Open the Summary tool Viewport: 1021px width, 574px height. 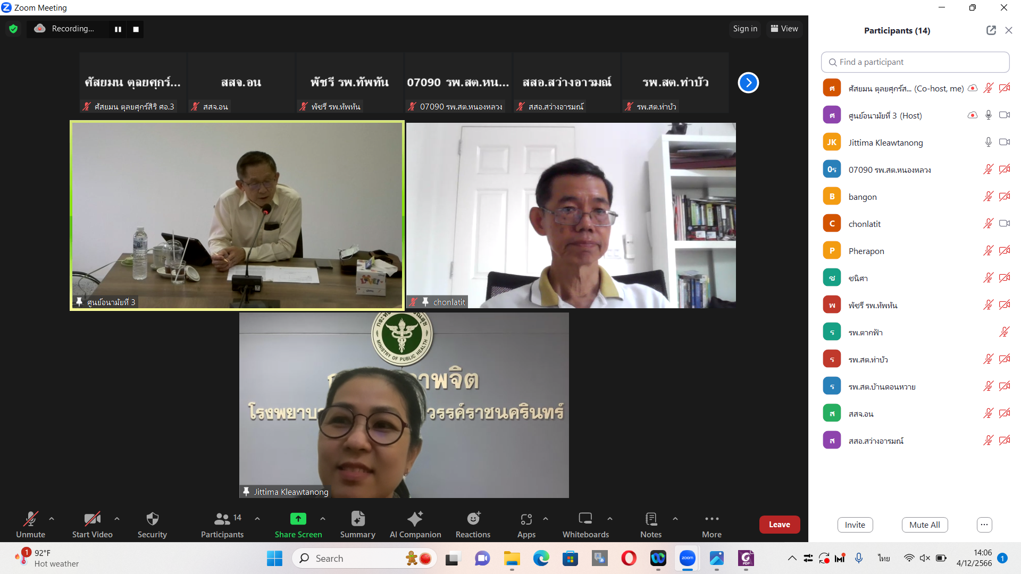pyautogui.click(x=357, y=519)
